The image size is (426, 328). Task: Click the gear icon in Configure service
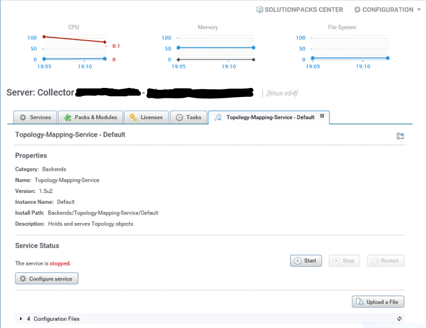pyautogui.click(x=23, y=279)
